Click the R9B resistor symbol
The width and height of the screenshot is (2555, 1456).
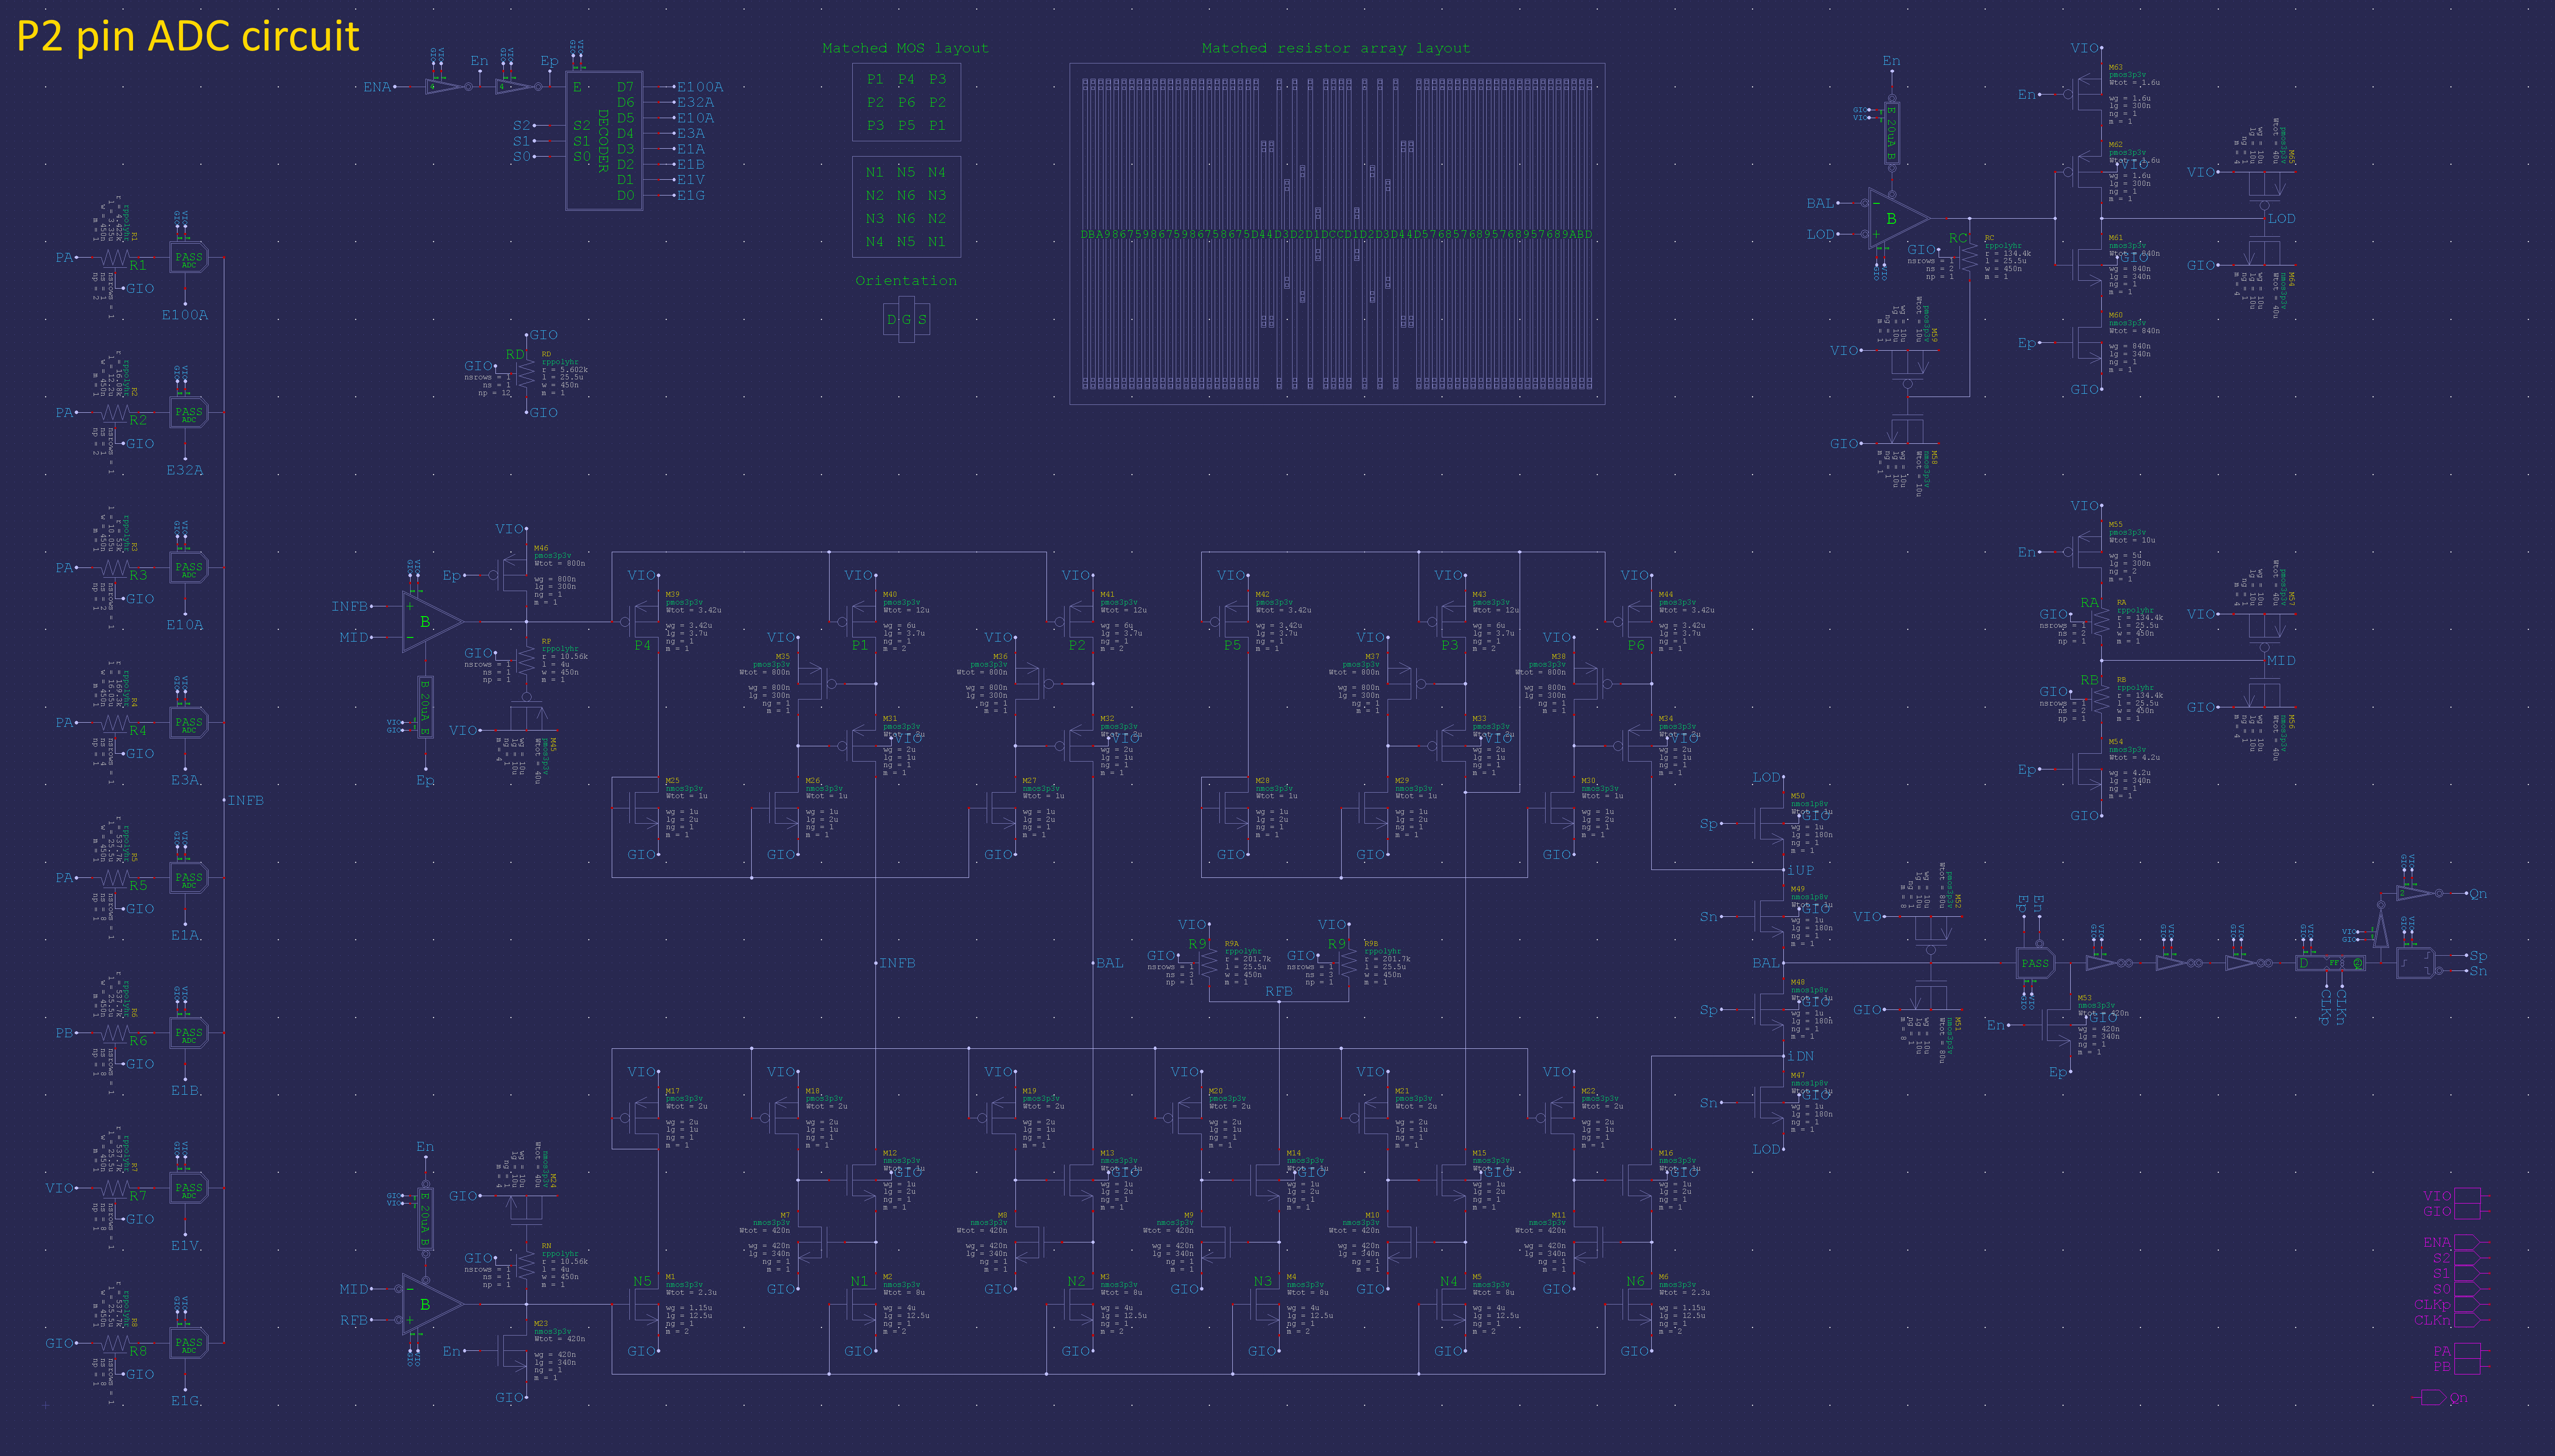[1349, 963]
